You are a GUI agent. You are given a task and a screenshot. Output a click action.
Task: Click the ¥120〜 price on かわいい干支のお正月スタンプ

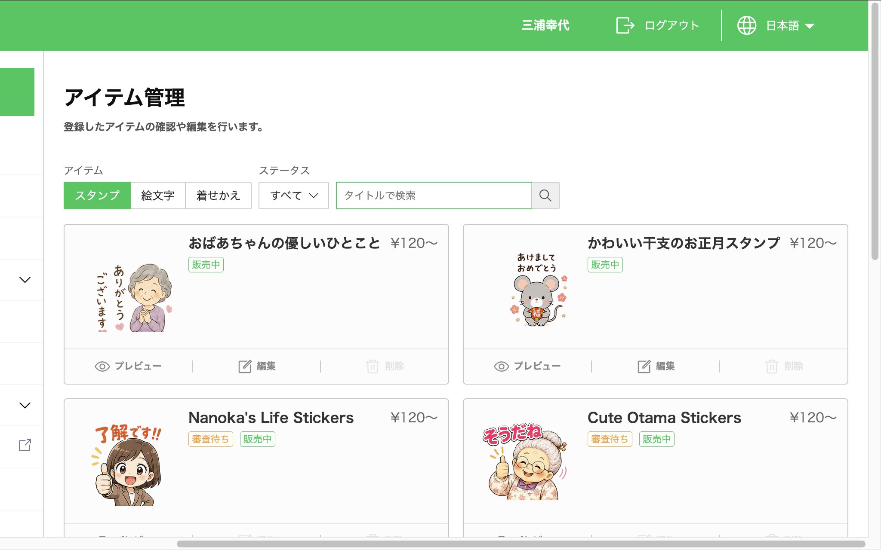813,243
